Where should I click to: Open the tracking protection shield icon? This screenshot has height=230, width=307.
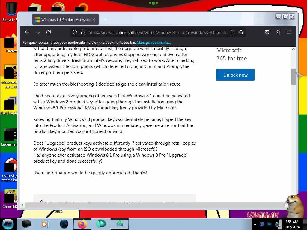pos(75,32)
